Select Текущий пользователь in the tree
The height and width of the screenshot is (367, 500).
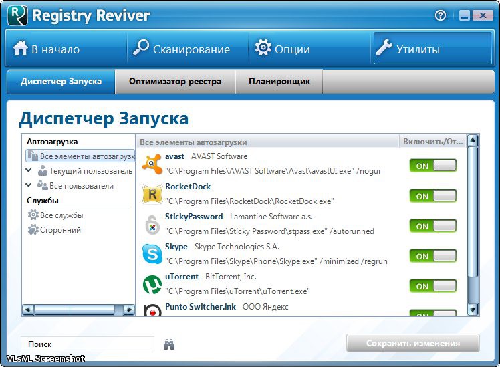[90, 171]
